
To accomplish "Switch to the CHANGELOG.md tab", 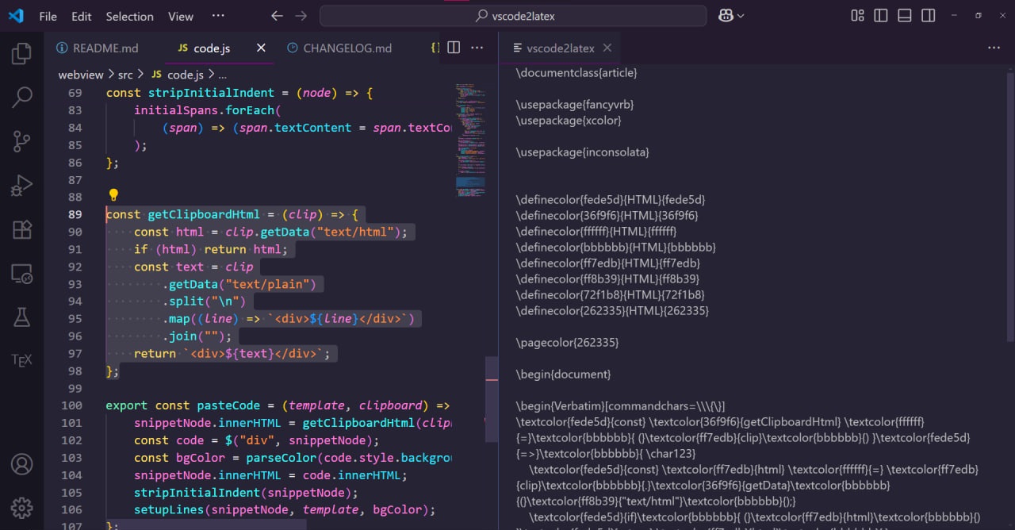I will (x=339, y=48).
